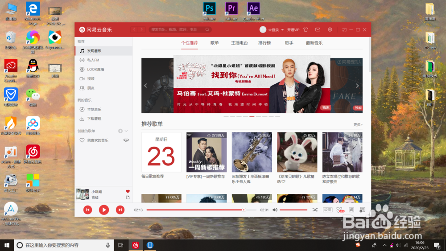The image size is (446, 251).
Task: Open 私人FM in sidebar
Action: point(104,60)
